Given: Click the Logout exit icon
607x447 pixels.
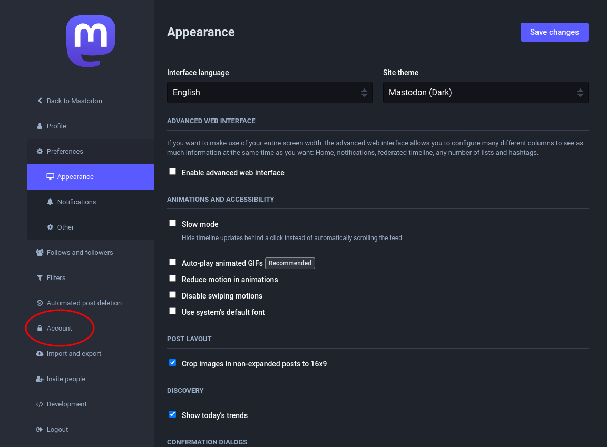Looking at the screenshot, I should coord(40,429).
